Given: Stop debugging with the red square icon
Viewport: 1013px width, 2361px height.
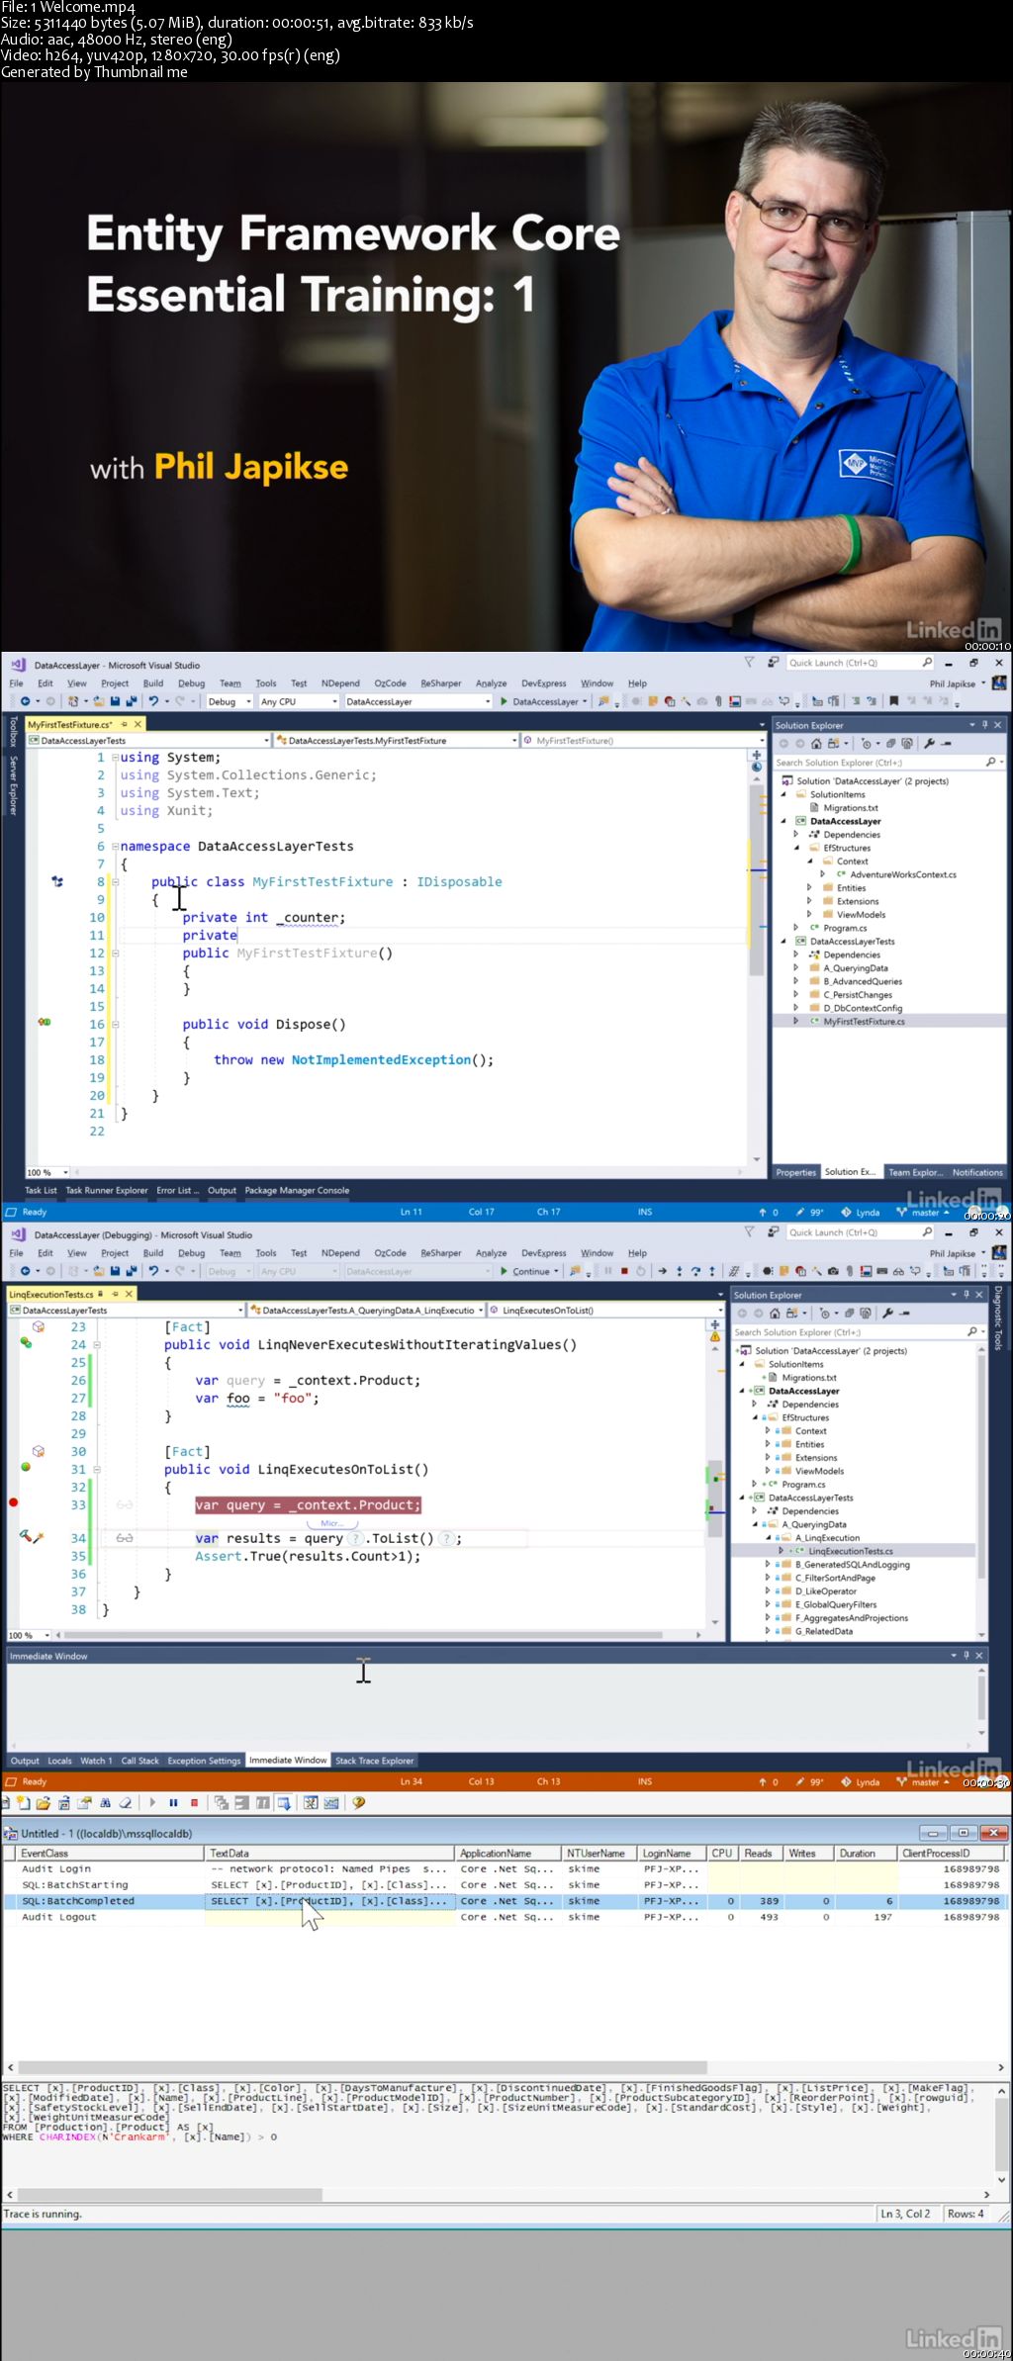Looking at the screenshot, I should point(624,1271).
